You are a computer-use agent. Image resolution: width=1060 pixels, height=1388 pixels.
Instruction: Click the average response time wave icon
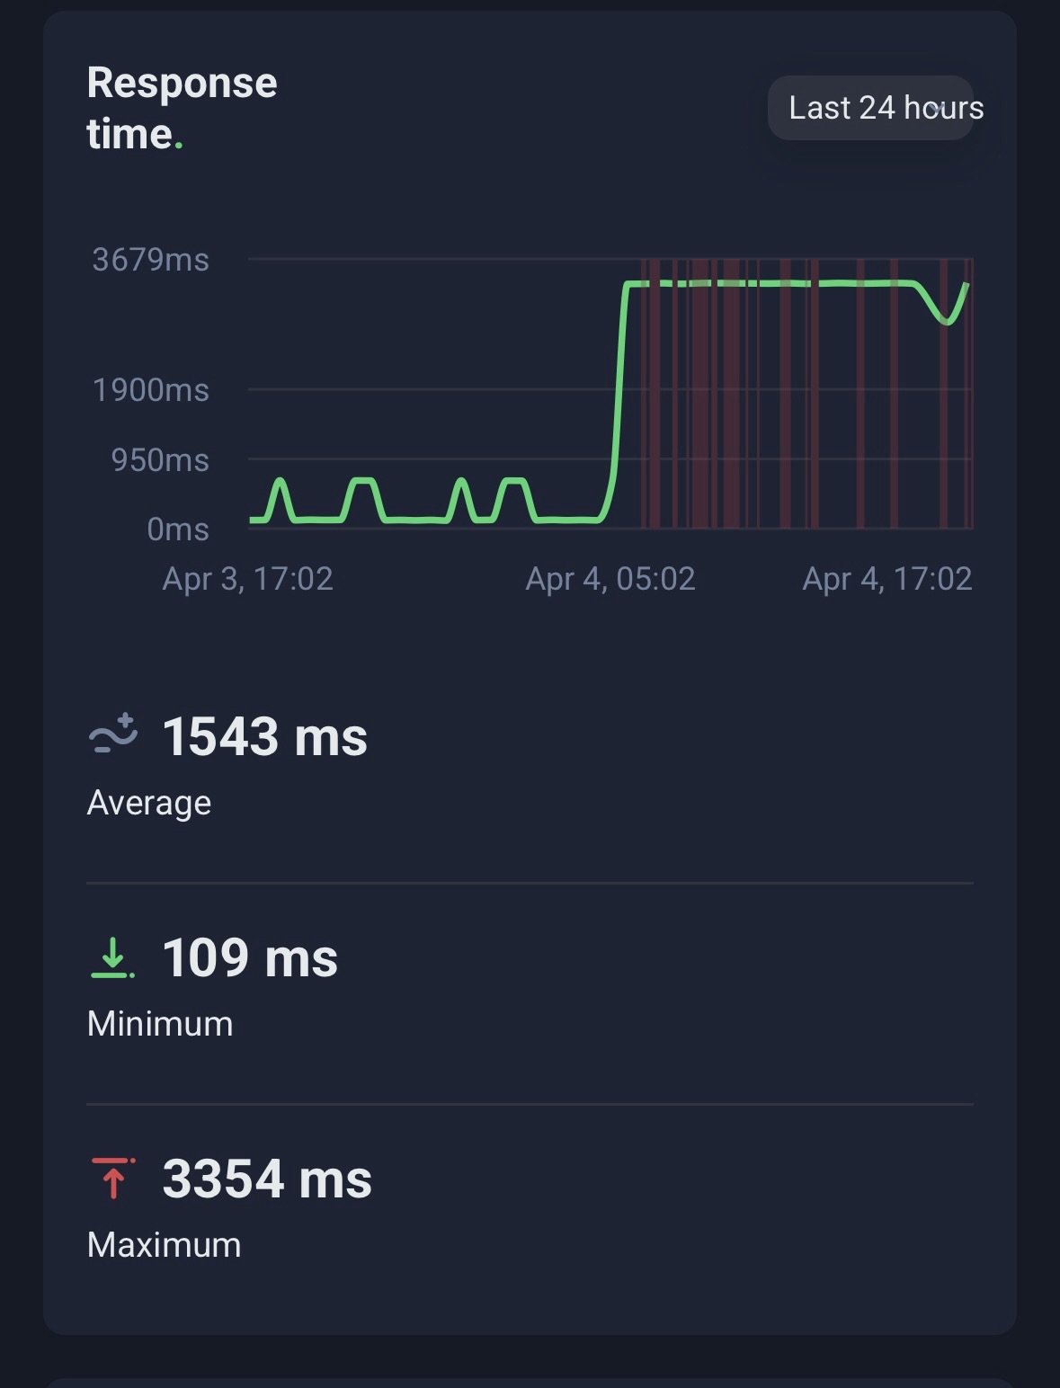[113, 734]
